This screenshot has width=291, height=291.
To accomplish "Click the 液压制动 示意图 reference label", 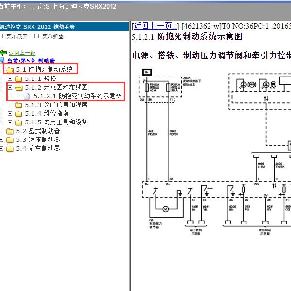I will [265, 232].
